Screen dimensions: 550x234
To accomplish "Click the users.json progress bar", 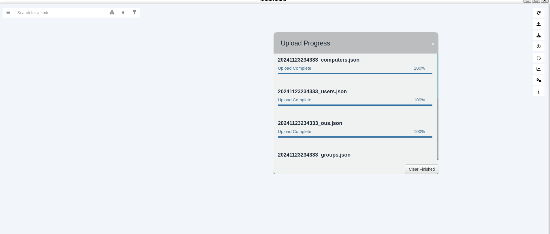I will click(x=355, y=105).
